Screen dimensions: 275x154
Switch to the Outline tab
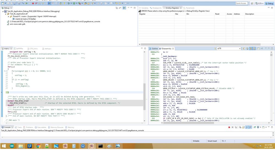point(153,49)
